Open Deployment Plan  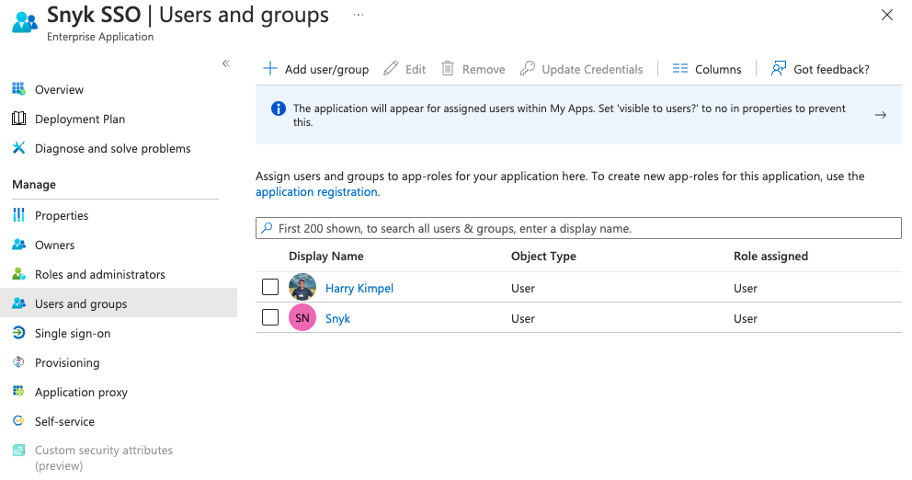(80, 120)
